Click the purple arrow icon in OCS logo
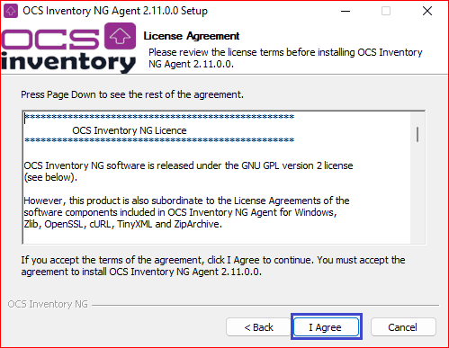The height and width of the screenshot is (348, 449). [x=120, y=36]
